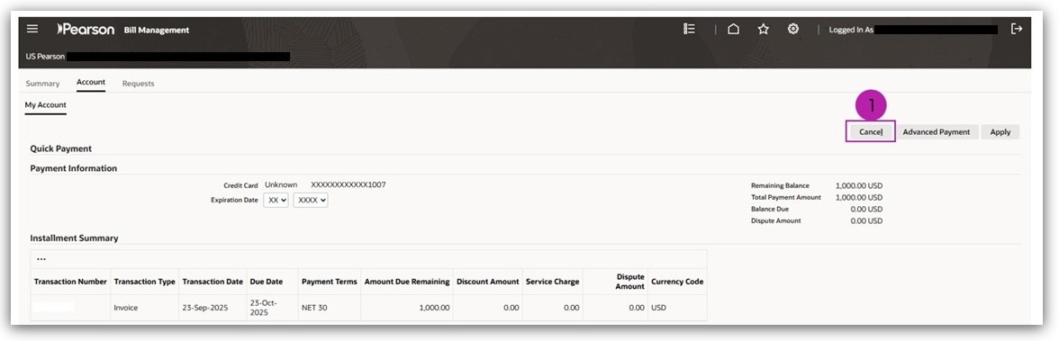Click the Pearson logo

point(86,29)
